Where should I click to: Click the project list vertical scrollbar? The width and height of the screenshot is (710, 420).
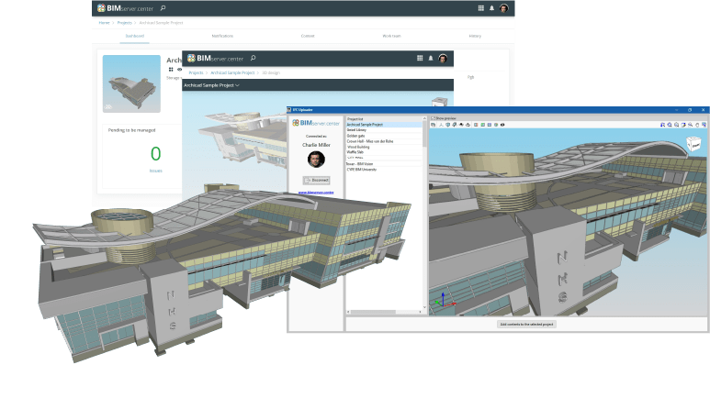[424, 134]
